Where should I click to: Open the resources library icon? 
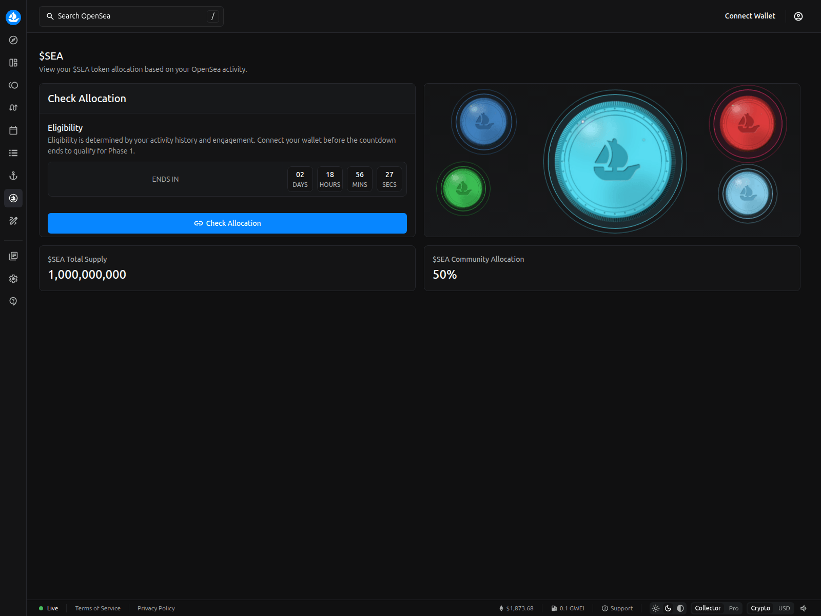tap(13, 256)
